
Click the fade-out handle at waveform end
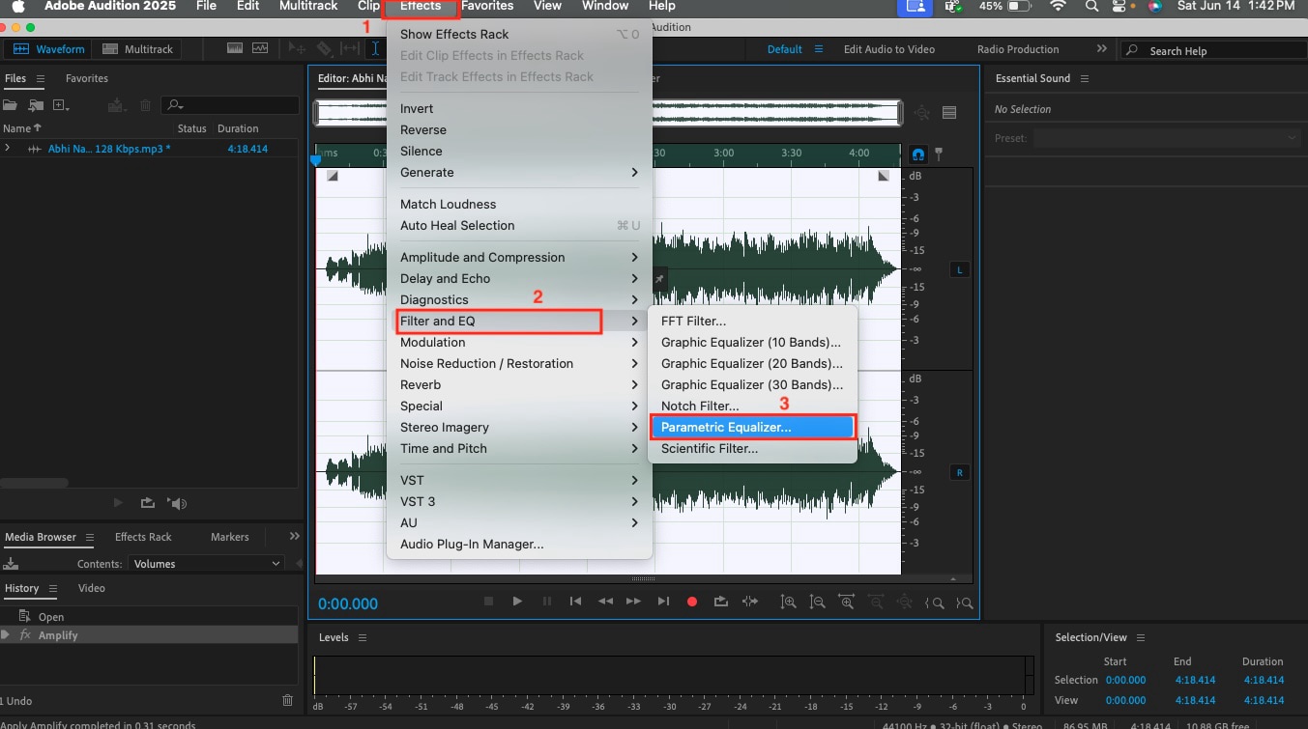coord(883,176)
